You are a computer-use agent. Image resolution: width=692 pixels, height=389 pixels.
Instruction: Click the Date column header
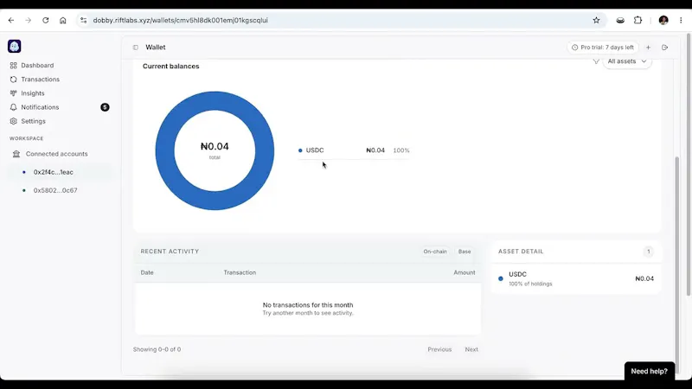point(147,272)
